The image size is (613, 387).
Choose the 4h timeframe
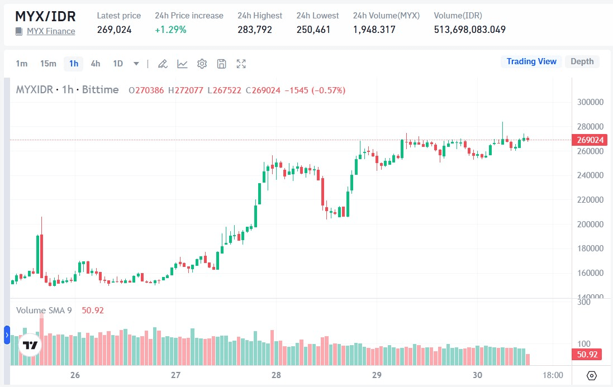[96, 64]
